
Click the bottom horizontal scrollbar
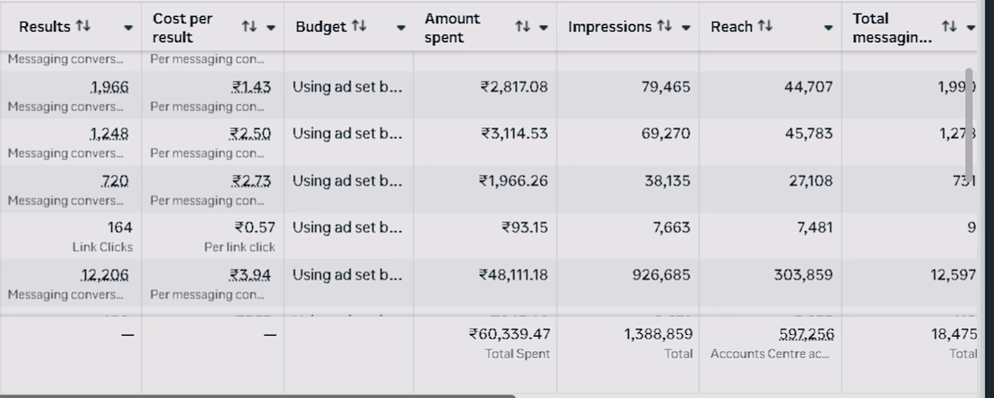pyautogui.click(x=258, y=395)
